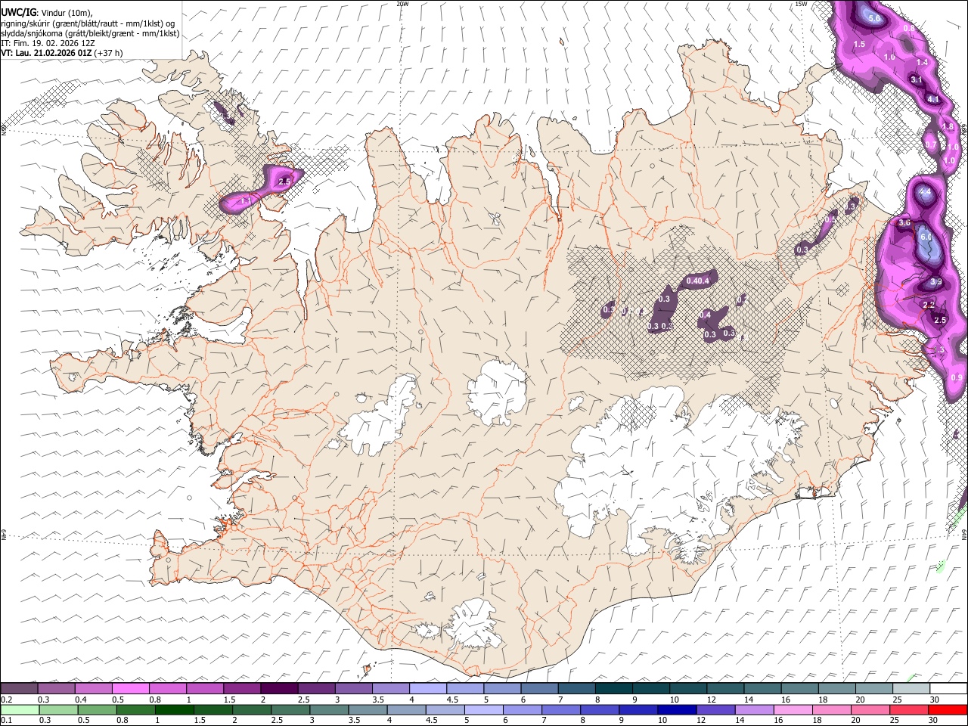Click the '0.1' label on the lower legend
This screenshot has height=726, width=968.
click(x=7, y=721)
